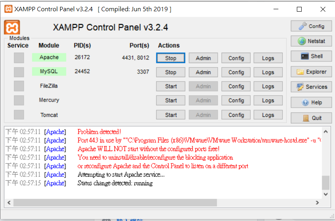Open Help from the right sidebar
Image resolution: width=335 pixels, height=221 pixels.
coord(311,102)
